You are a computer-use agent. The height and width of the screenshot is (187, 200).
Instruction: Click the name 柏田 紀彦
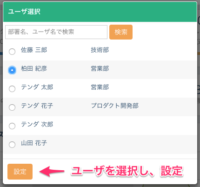[34, 69]
